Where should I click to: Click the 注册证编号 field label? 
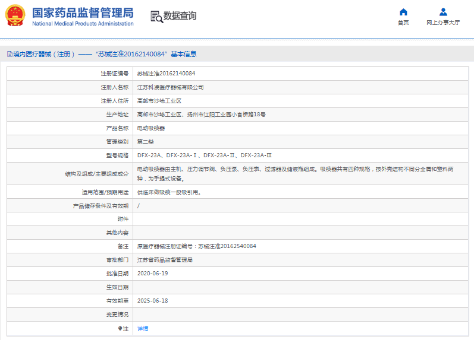pos(115,74)
